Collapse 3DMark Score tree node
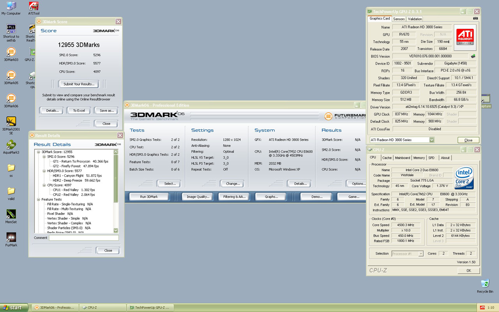The height and width of the screenshot is (312, 499). click(39, 152)
